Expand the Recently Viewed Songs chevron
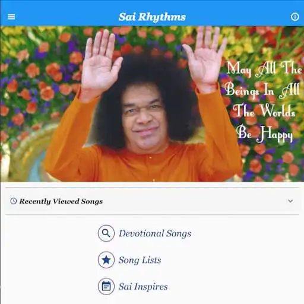 [x=290, y=201]
